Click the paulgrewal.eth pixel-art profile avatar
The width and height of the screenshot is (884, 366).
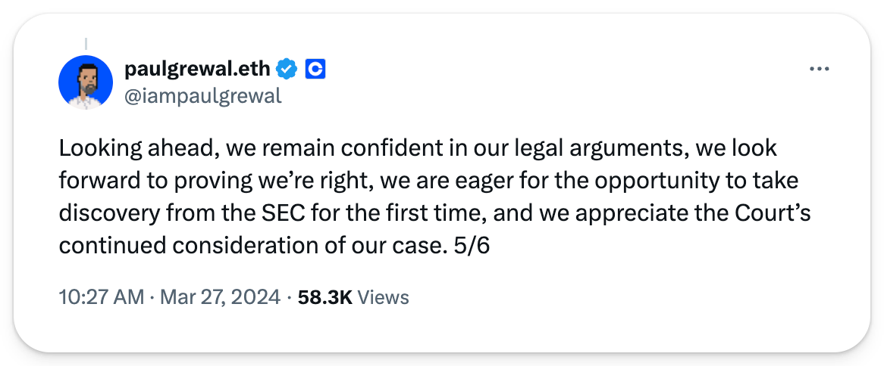coord(86,82)
